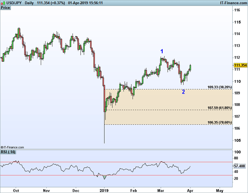Click the RSI 80 axis label
Viewport: 248px width, 193px height.
click(x=236, y=158)
